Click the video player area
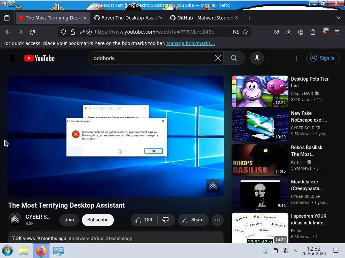The height and width of the screenshot is (258, 345). pos(116,136)
